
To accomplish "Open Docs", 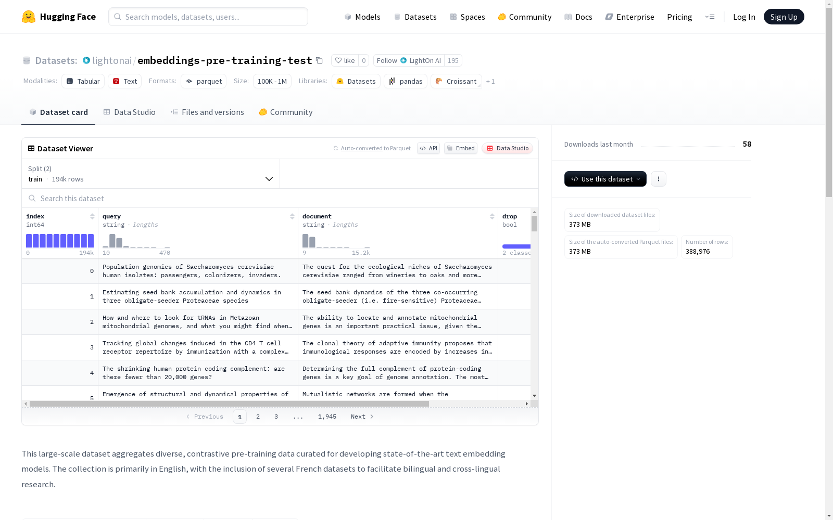I will pyautogui.click(x=578, y=17).
